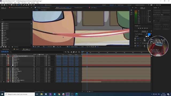Viewport: 171px width, 96px height.
Task: Toggle video visibility of layer 16
Action: (1, 80)
